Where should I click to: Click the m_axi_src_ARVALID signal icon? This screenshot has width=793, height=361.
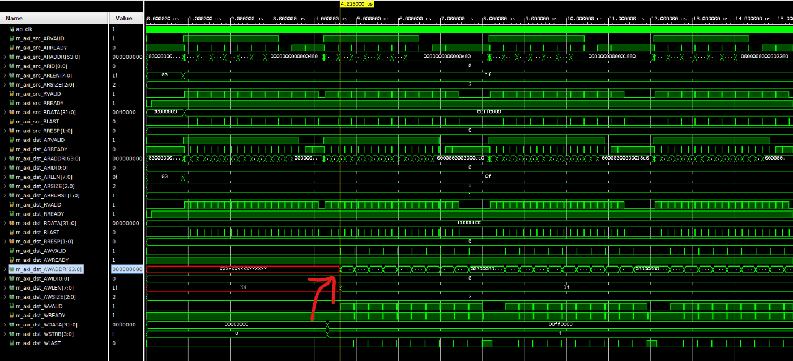(x=12, y=38)
